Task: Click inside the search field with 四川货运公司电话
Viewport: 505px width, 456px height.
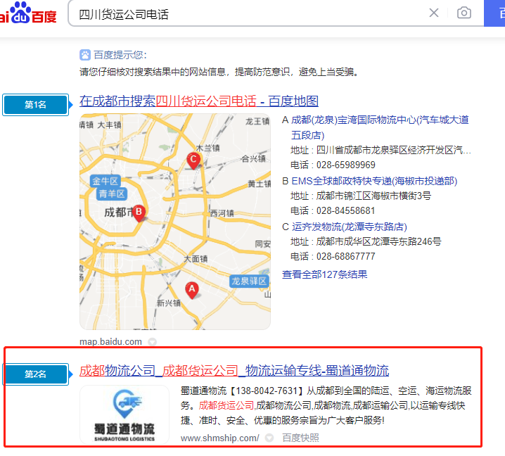Action: point(246,13)
